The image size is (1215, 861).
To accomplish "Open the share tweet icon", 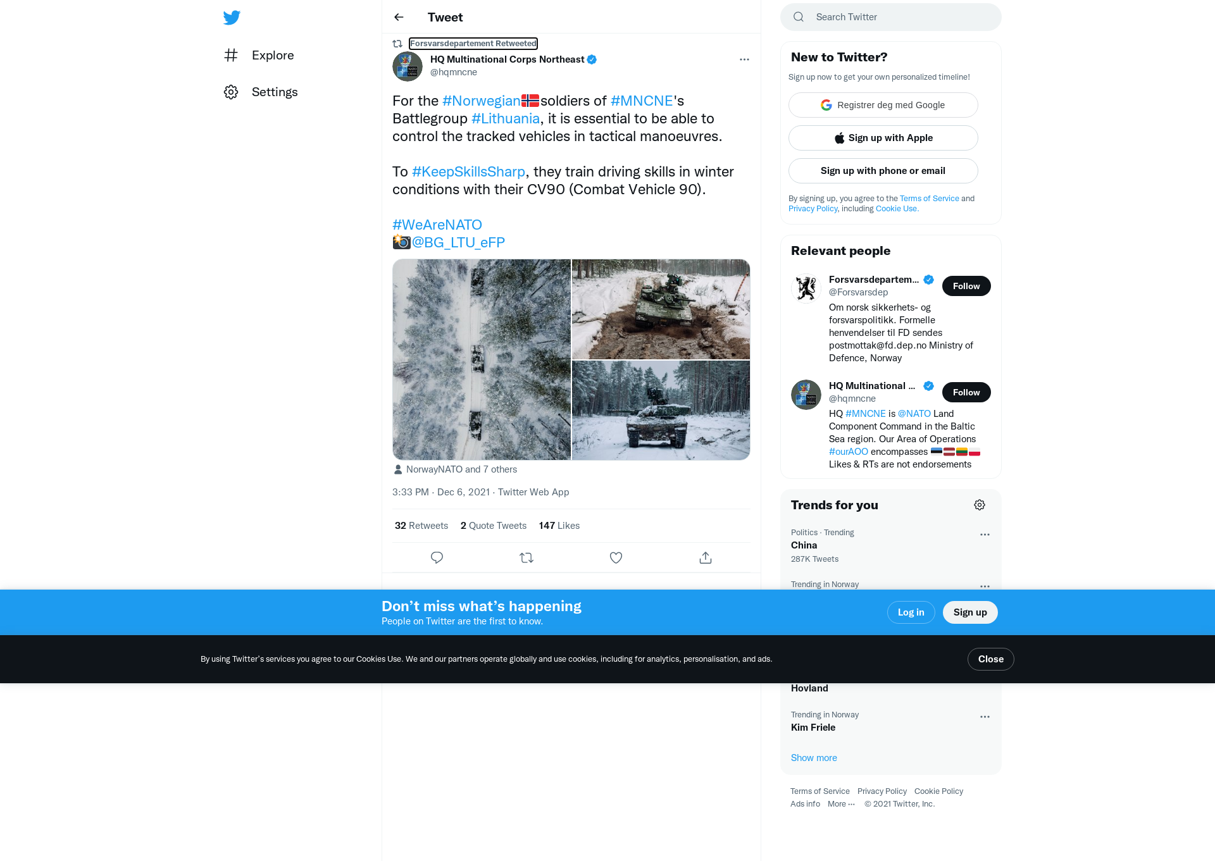I will 706,557.
